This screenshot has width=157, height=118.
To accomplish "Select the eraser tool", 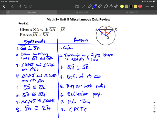I will [106, 6].
